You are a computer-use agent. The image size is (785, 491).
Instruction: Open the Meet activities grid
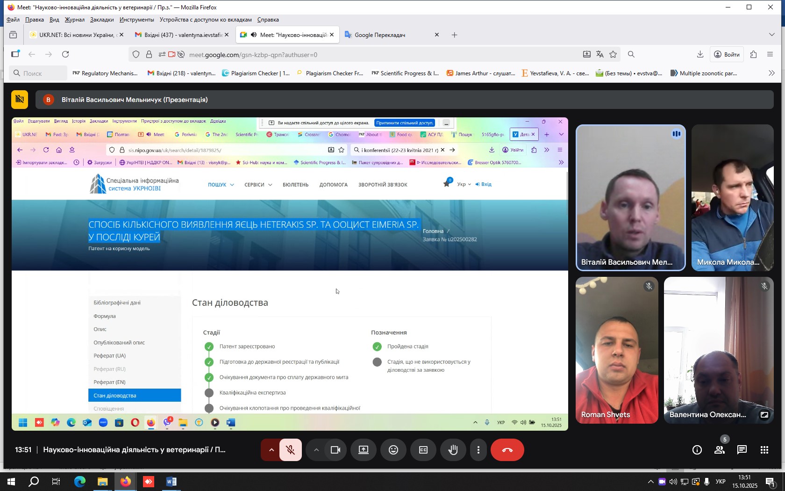point(764,450)
